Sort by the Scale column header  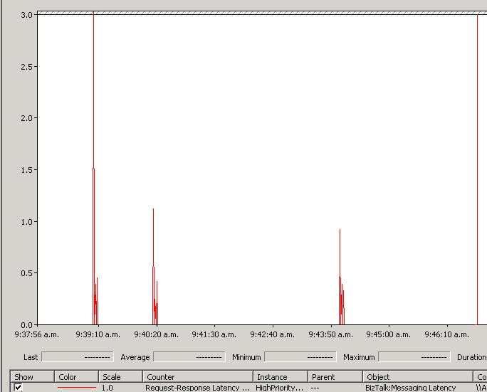point(121,377)
